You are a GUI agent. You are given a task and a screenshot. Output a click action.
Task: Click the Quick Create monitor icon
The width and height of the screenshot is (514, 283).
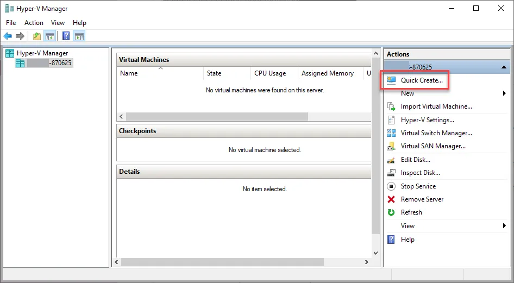(x=391, y=80)
